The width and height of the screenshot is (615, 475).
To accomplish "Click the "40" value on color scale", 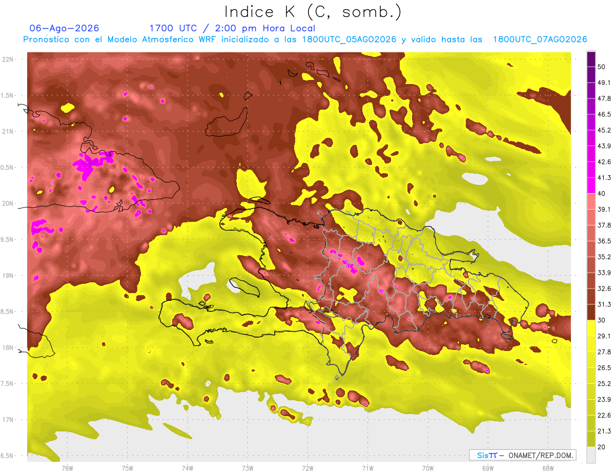I will click(602, 193).
